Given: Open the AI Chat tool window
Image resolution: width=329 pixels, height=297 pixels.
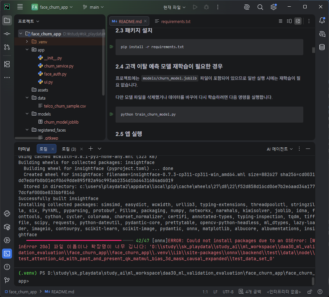Looking at the screenshot, I should (322, 34).
